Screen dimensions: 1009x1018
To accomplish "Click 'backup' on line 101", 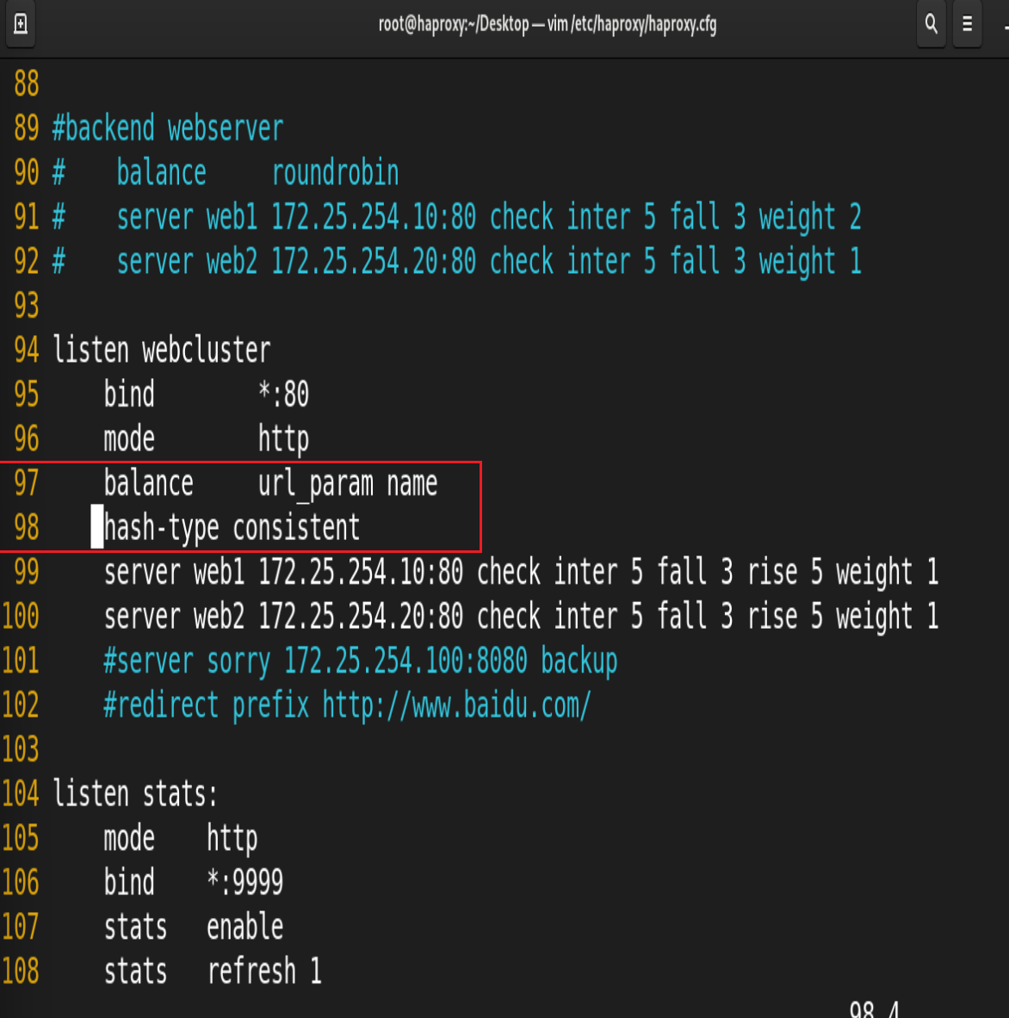I will pyautogui.click(x=579, y=661).
